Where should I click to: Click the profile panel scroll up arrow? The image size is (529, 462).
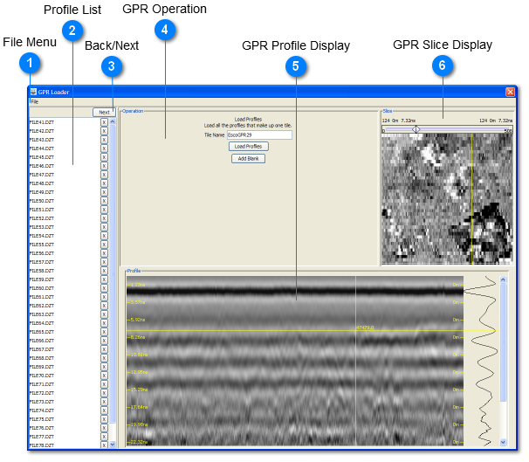[x=503, y=279]
